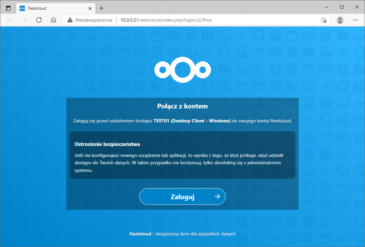Close the browser window
This screenshot has width=365, height=247.
click(x=357, y=7)
